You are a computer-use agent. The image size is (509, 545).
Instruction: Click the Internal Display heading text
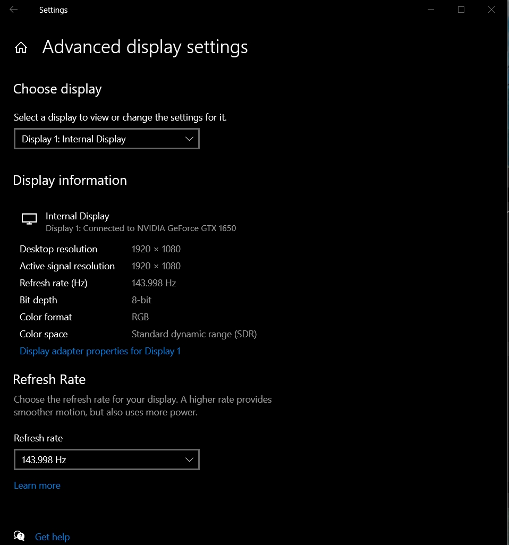click(77, 216)
